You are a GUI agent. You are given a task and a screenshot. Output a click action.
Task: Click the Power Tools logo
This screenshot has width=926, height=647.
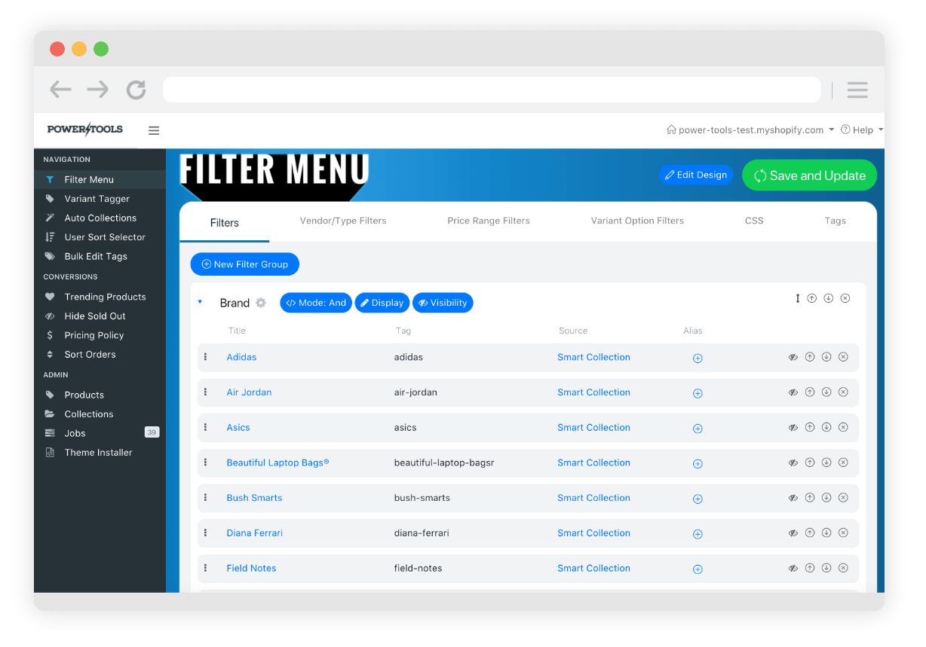tap(84, 130)
